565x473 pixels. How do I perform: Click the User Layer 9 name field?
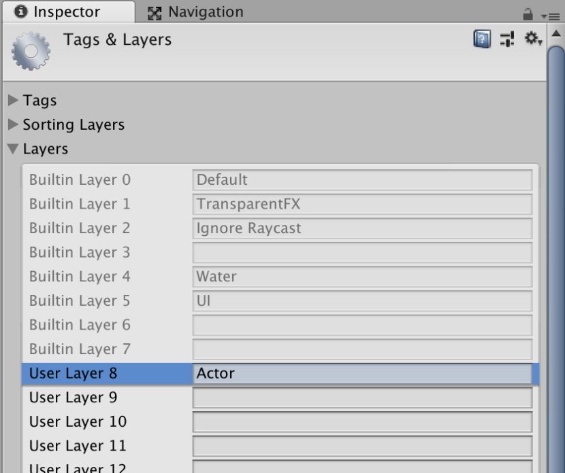tap(362, 398)
